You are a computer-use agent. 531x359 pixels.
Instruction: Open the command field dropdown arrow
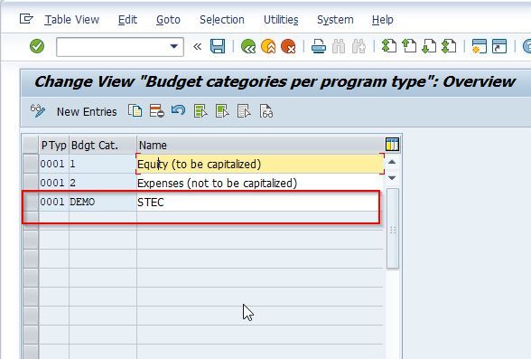pos(174,46)
